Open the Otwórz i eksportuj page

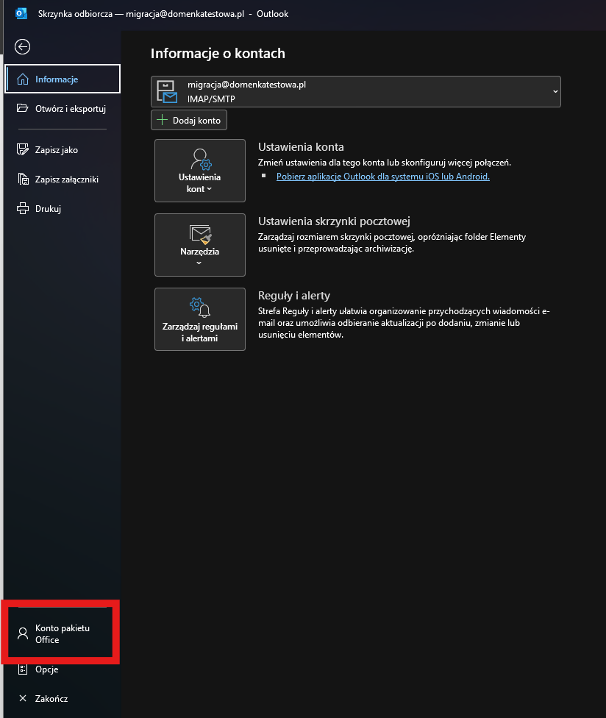pos(63,109)
